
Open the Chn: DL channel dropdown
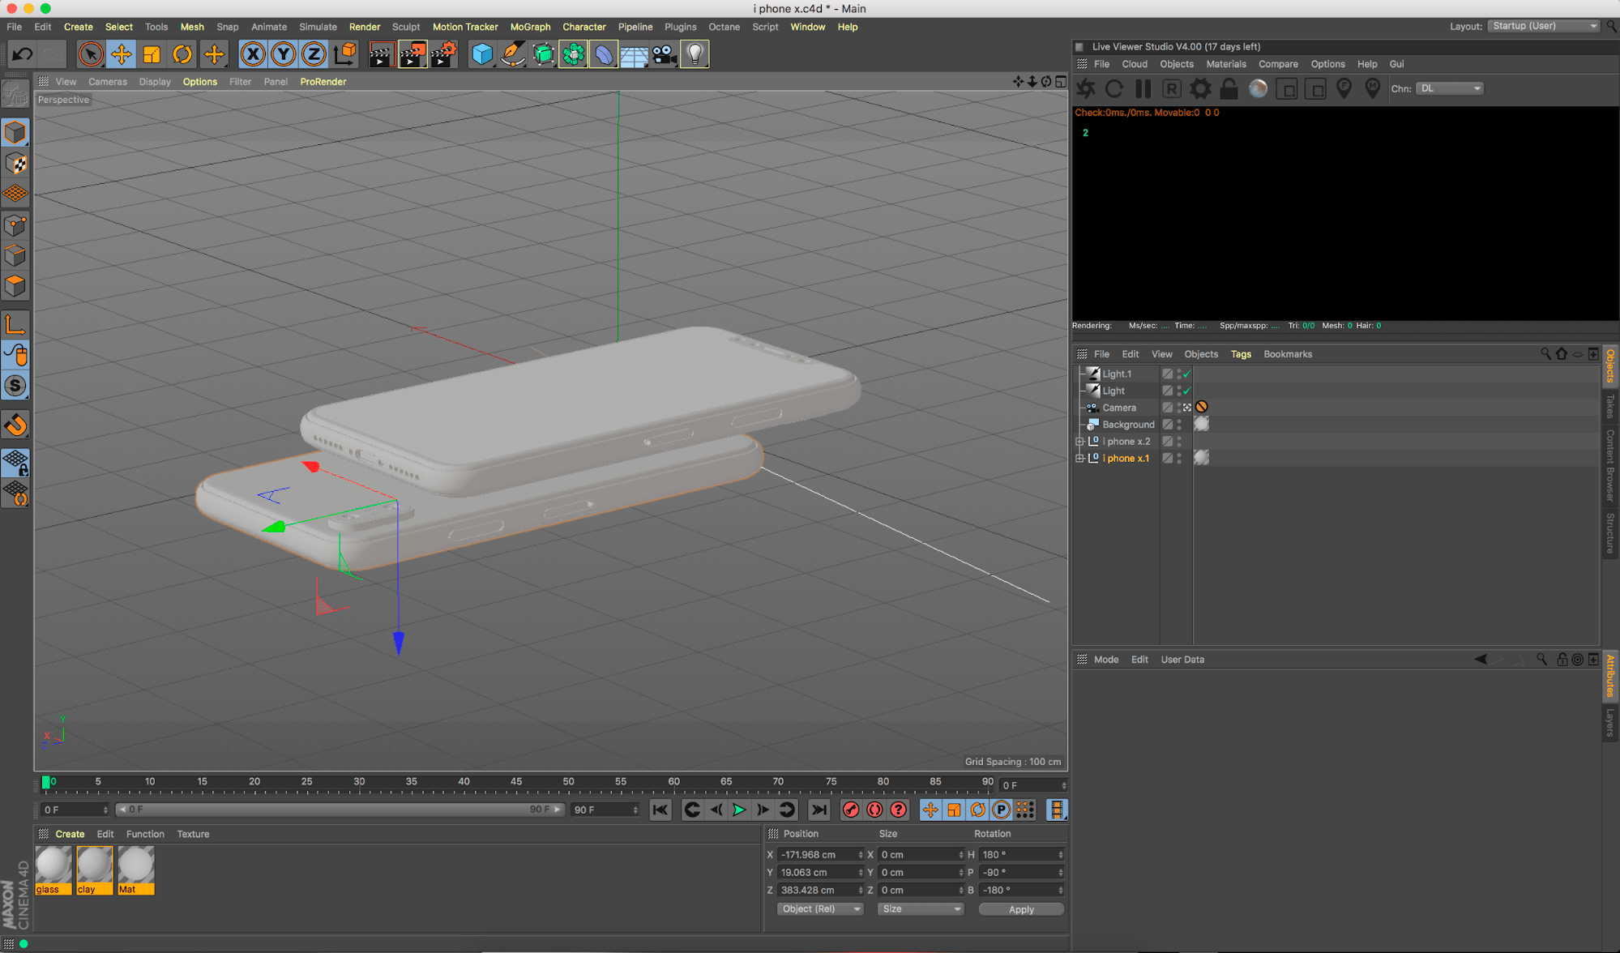click(x=1450, y=88)
